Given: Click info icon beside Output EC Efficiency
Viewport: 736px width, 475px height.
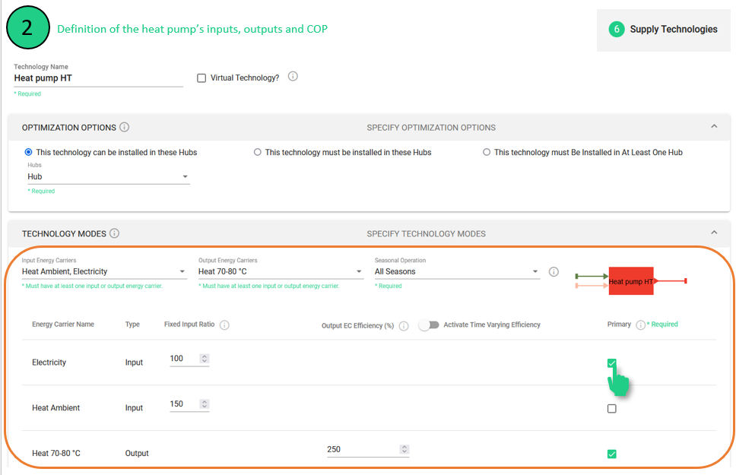Looking at the screenshot, I should 404,325.
